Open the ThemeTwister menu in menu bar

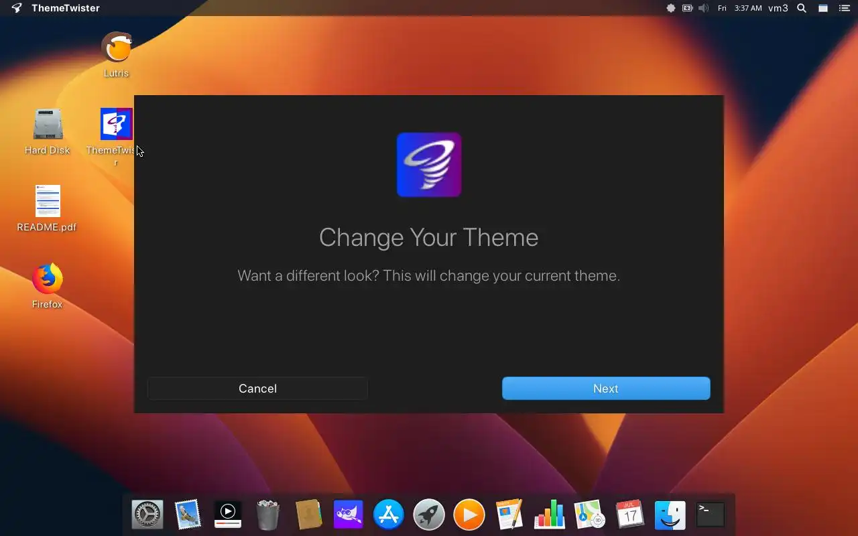tap(66, 8)
